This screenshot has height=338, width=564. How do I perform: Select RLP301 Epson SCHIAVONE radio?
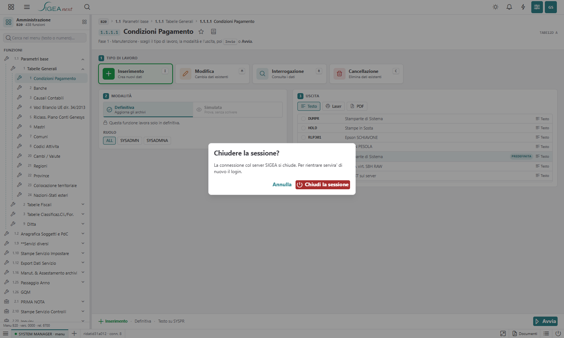pos(303,137)
